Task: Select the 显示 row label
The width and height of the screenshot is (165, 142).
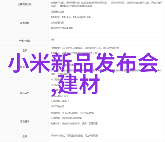Action: pyautogui.click(x=25, y=51)
